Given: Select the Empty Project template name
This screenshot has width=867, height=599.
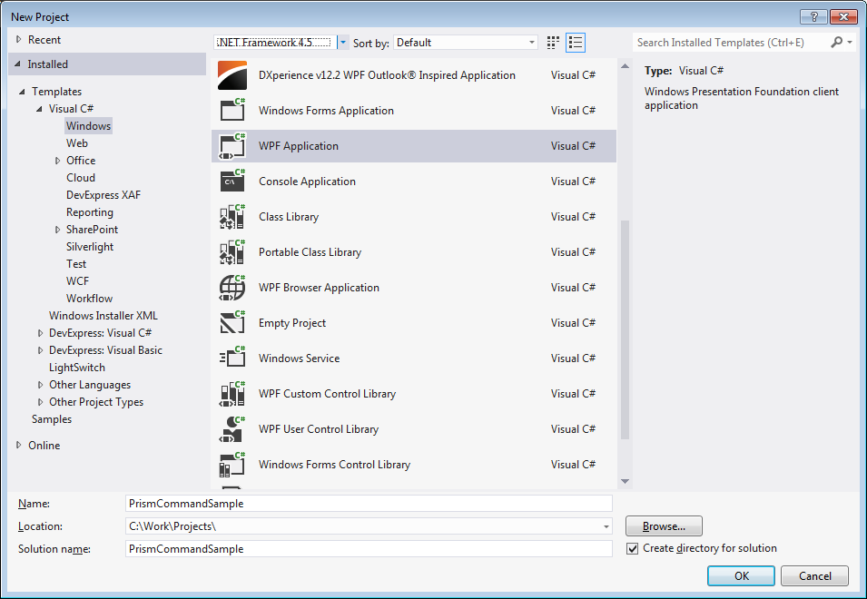Looking at the screenshot, I should click(x=292, y=323).
